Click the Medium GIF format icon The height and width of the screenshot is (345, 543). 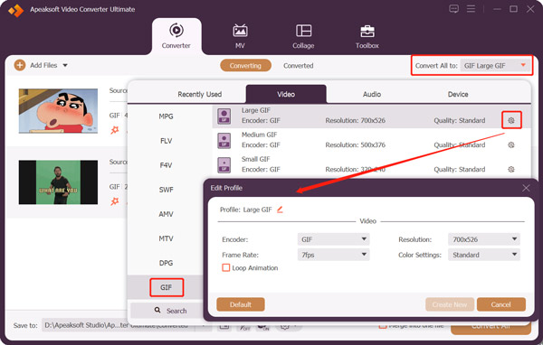224,141
